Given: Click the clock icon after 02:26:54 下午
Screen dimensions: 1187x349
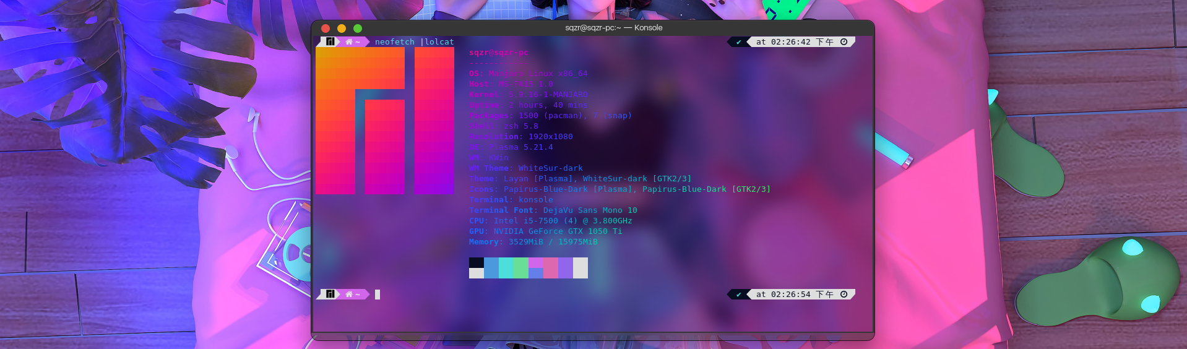Looking at the screenshot, I should point(844,294).
